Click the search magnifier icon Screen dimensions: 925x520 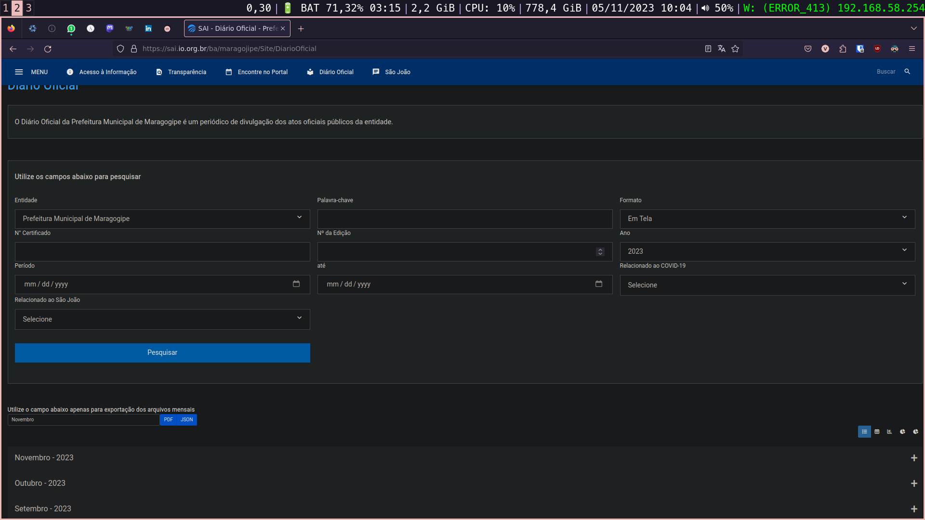point(907,72)
